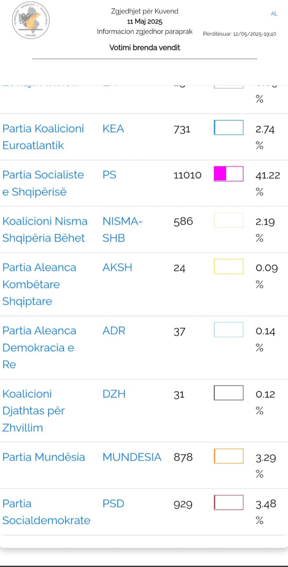Viewport: 288px width, 567px height.
Task: Click the magenta PS vote bar
Action: point(228,174)
